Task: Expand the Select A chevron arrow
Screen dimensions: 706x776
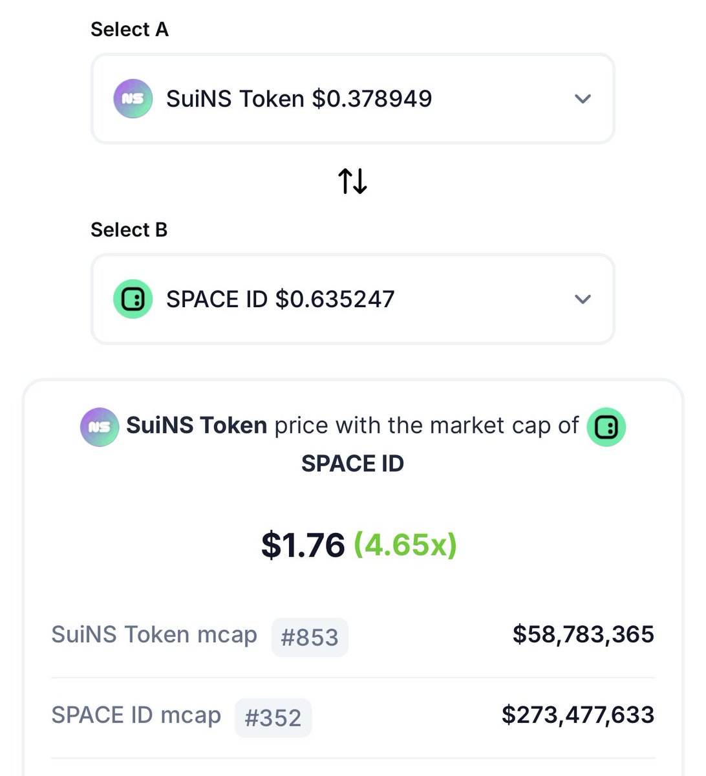Action: [x=583, y=99]
